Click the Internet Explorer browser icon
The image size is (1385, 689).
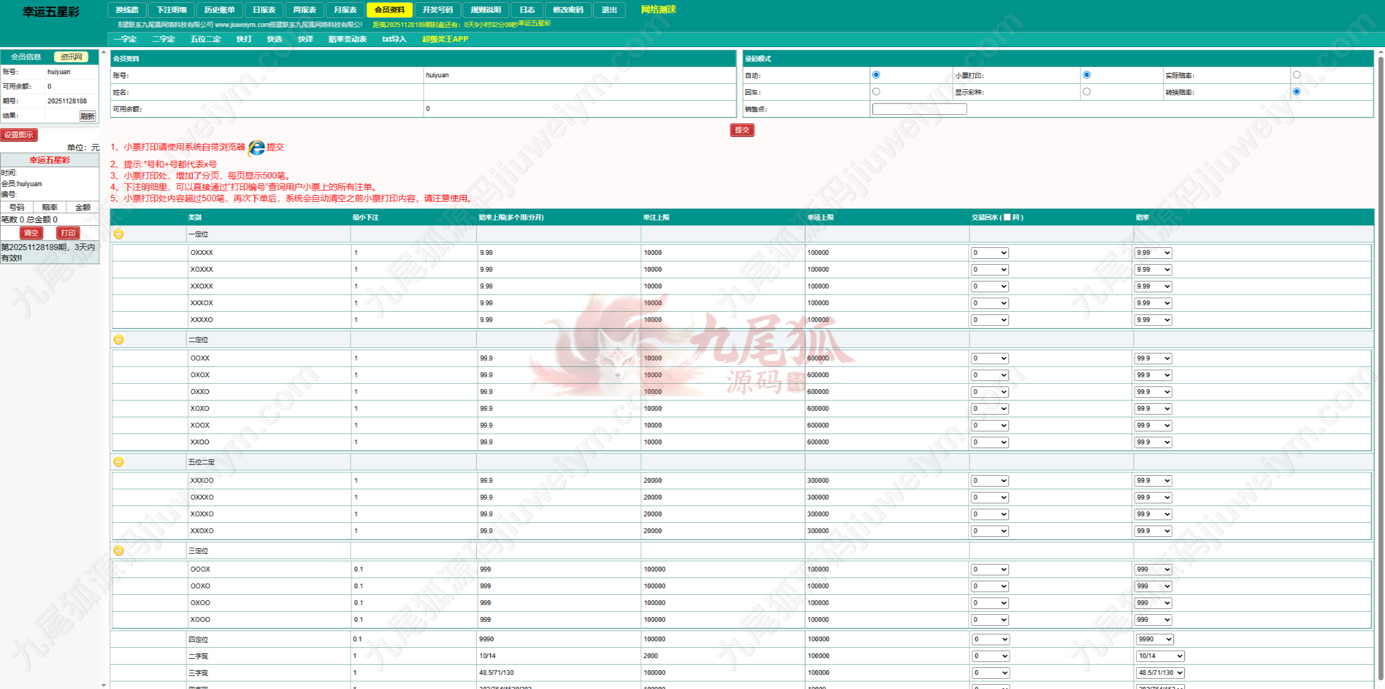coord(257,147)
